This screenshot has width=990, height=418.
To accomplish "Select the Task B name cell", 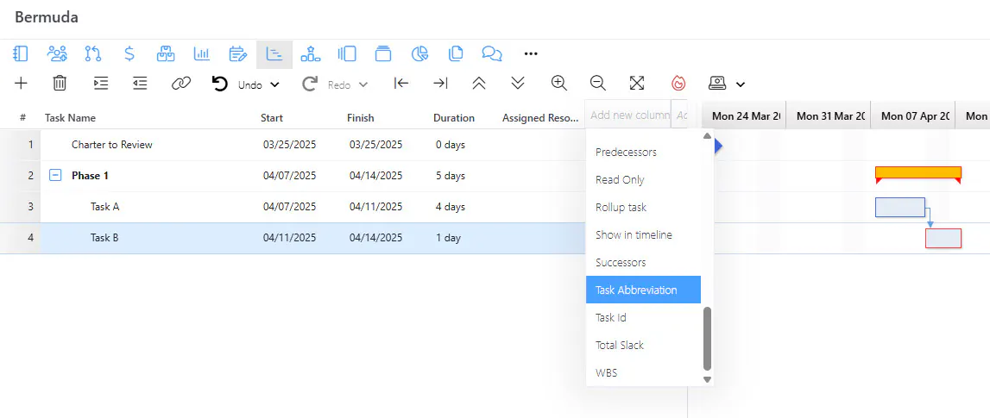I will click(104, 238).
